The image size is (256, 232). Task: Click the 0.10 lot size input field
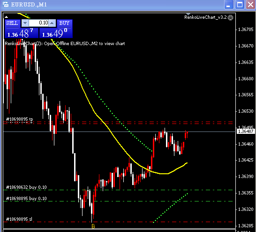[x=39, y=23]
